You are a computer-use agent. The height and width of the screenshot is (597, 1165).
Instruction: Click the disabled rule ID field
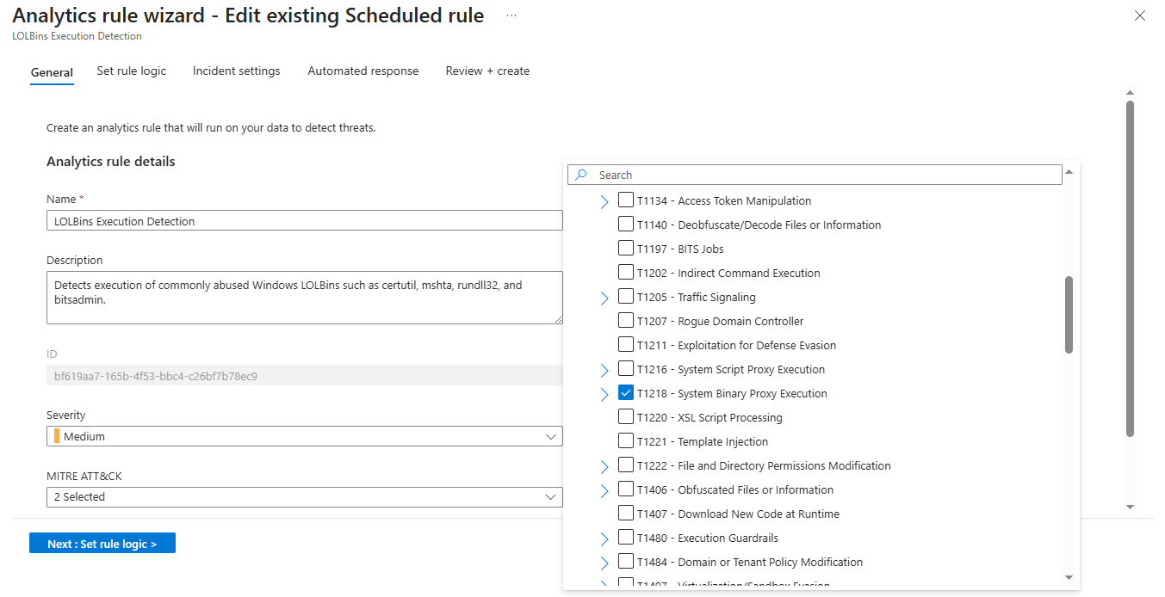(x=305, y=375)
